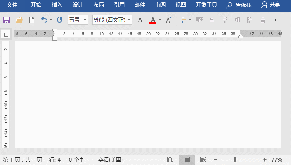The height and width of the screenshot is (165, 291).
Task: Click the distribute horizontally icon
Action: (237, 20)
